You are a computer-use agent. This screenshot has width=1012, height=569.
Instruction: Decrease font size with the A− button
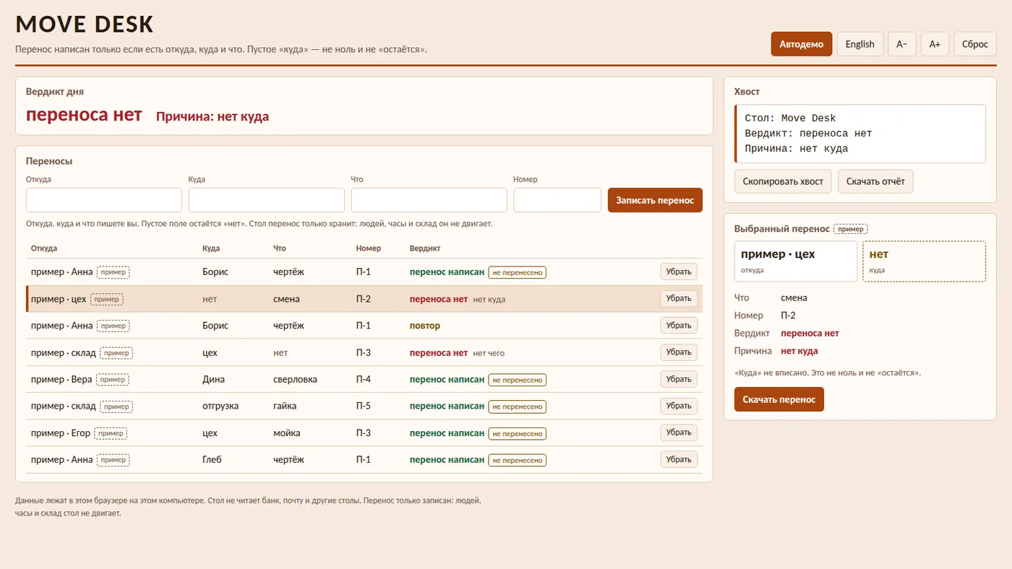(x=902, y=44)
